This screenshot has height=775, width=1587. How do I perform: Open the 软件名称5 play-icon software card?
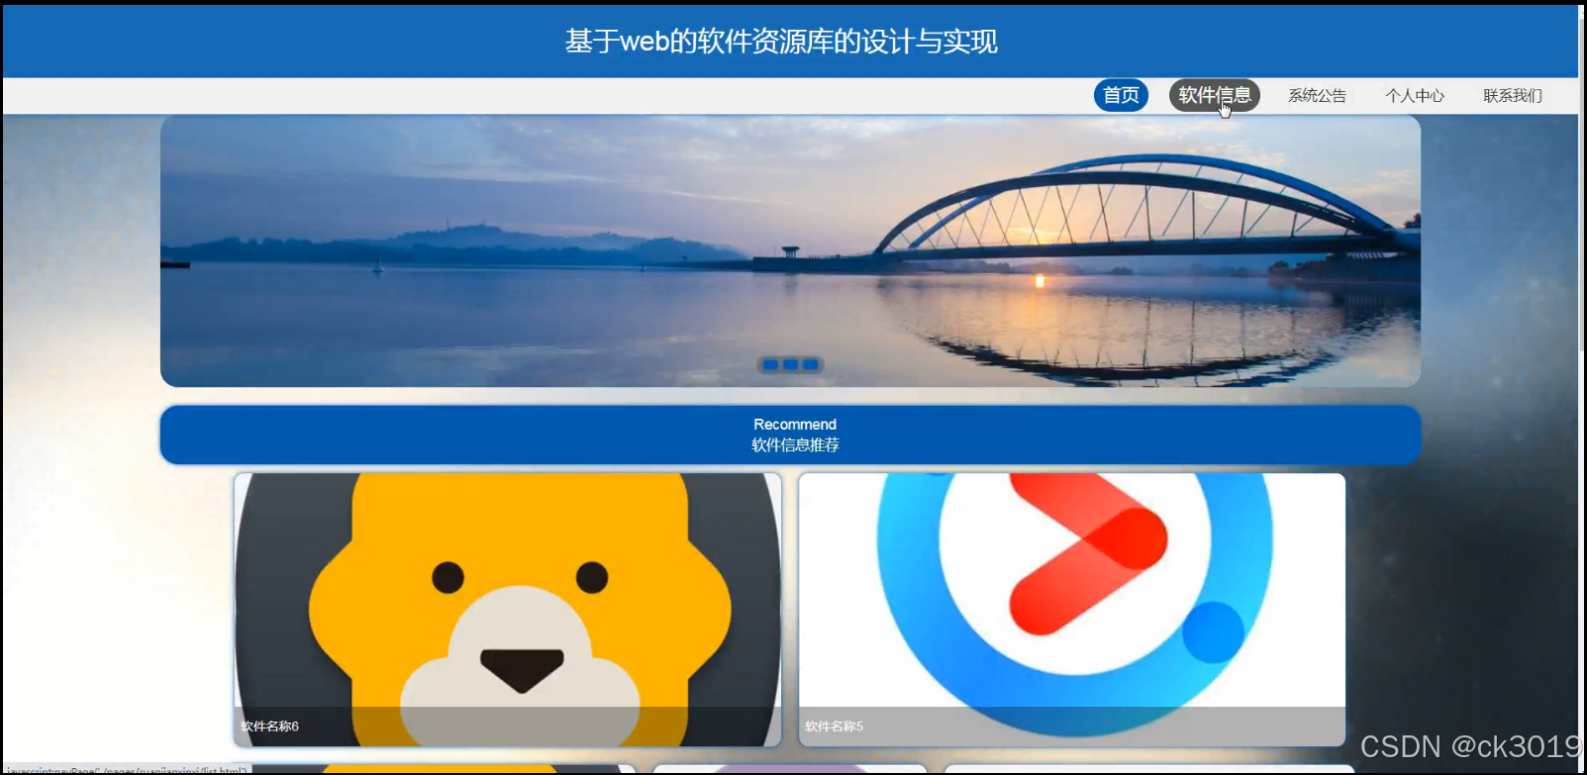(x=1072, y=610)
